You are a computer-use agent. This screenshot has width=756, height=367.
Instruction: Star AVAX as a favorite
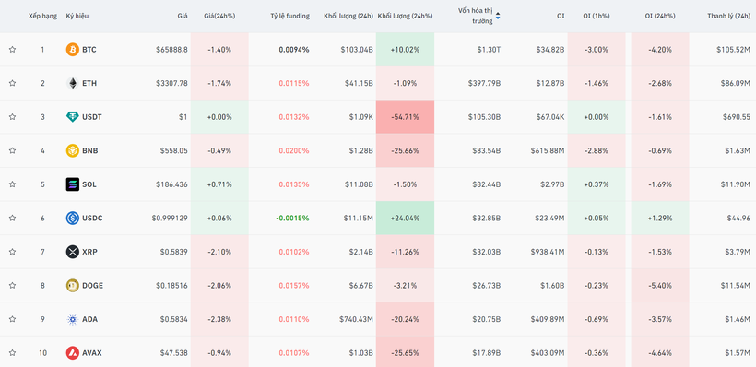click(x=13, y=353)
